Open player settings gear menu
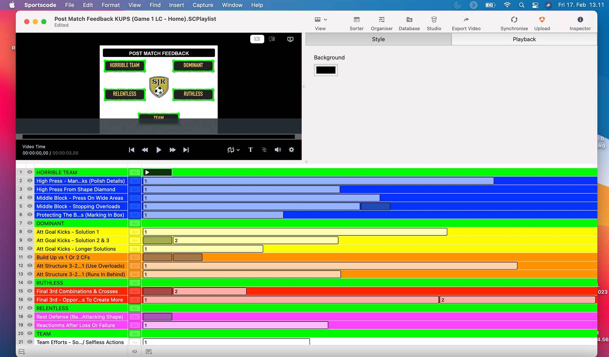 291,150
